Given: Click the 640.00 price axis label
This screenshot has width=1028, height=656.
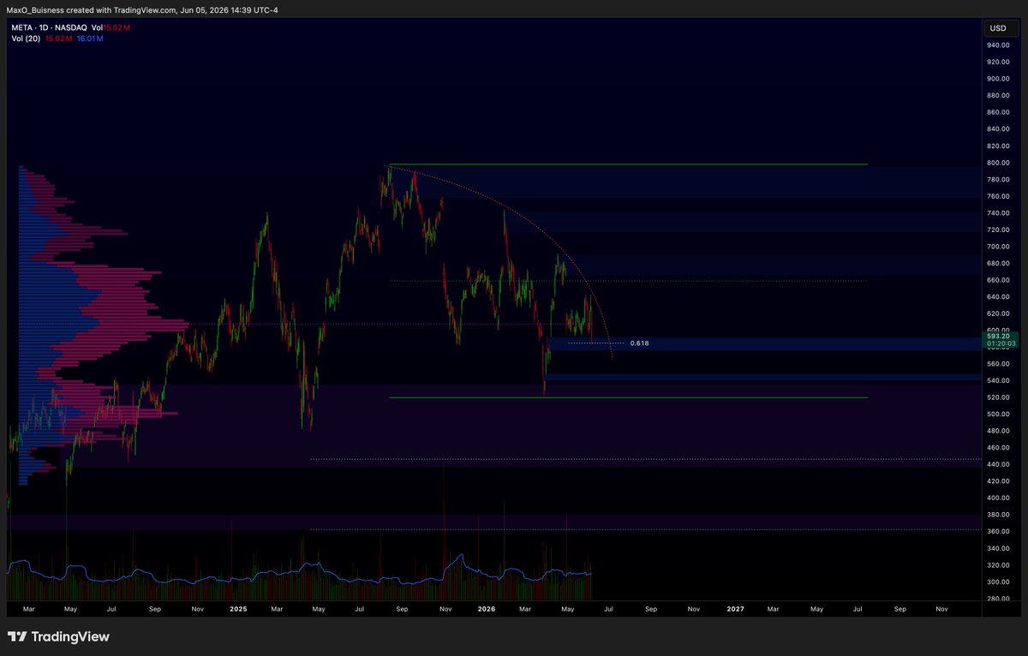Looking at the screenshot, I should pos(998,296).
